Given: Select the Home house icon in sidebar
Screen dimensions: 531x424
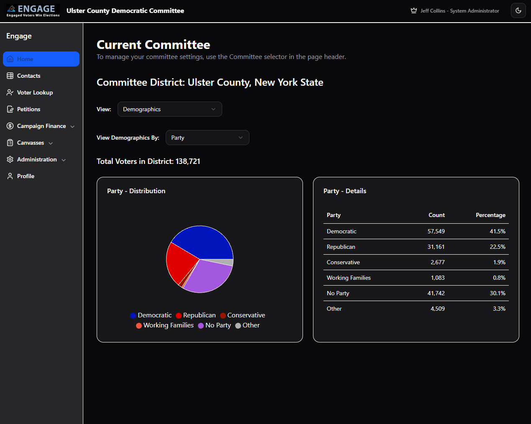Looking at the screenshot, I should pyautogui.click(x=10, y=59).
